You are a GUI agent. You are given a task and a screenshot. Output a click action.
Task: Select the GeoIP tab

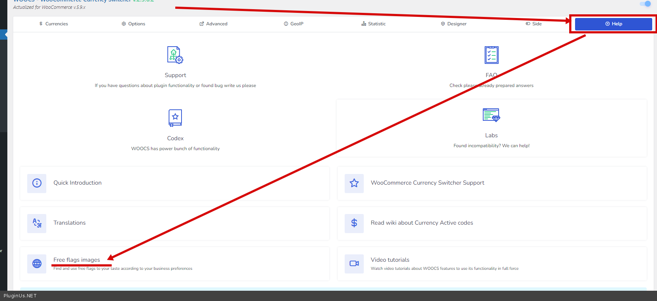pos(294,24)
